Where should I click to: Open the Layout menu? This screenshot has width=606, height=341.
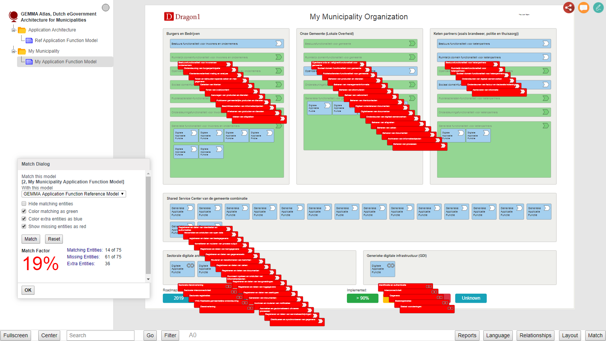pos(570,335)
